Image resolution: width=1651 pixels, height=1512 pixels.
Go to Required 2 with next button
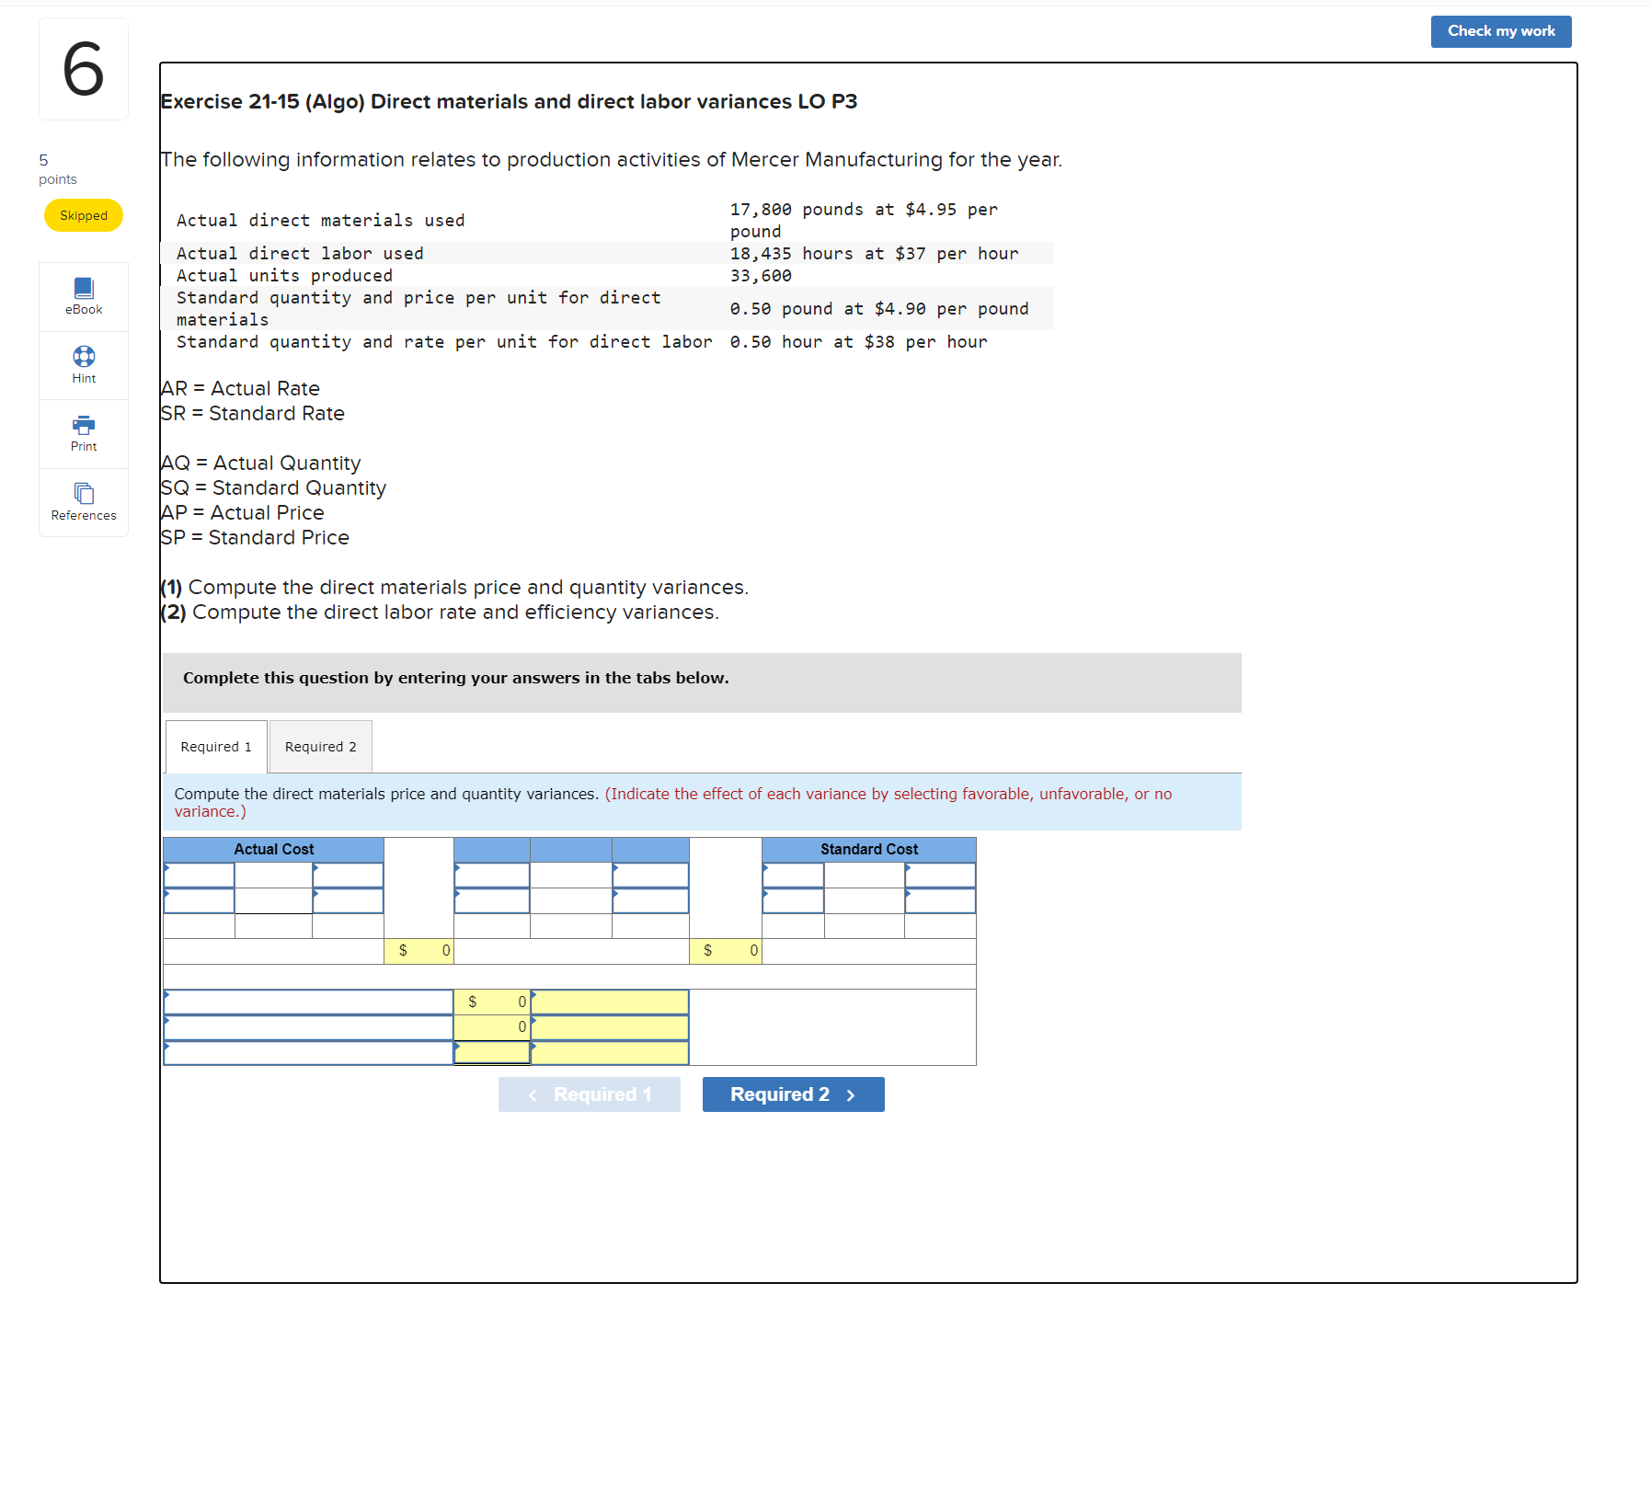793,1094
